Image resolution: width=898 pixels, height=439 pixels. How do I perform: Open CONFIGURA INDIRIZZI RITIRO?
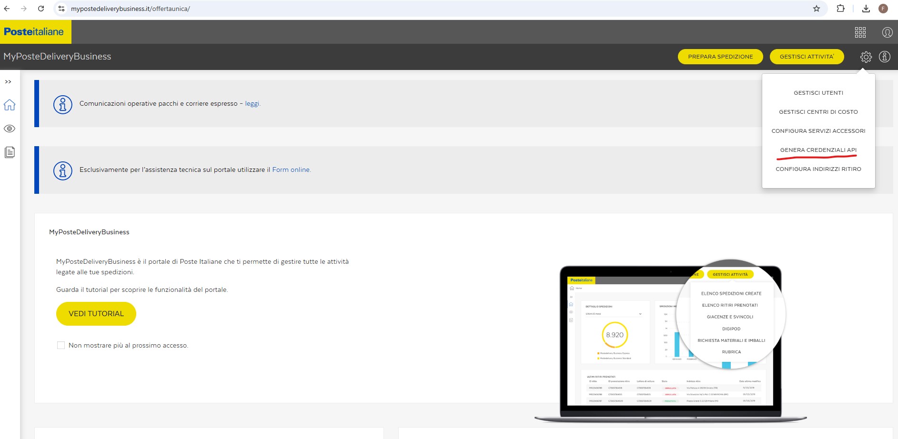point(818,169)
